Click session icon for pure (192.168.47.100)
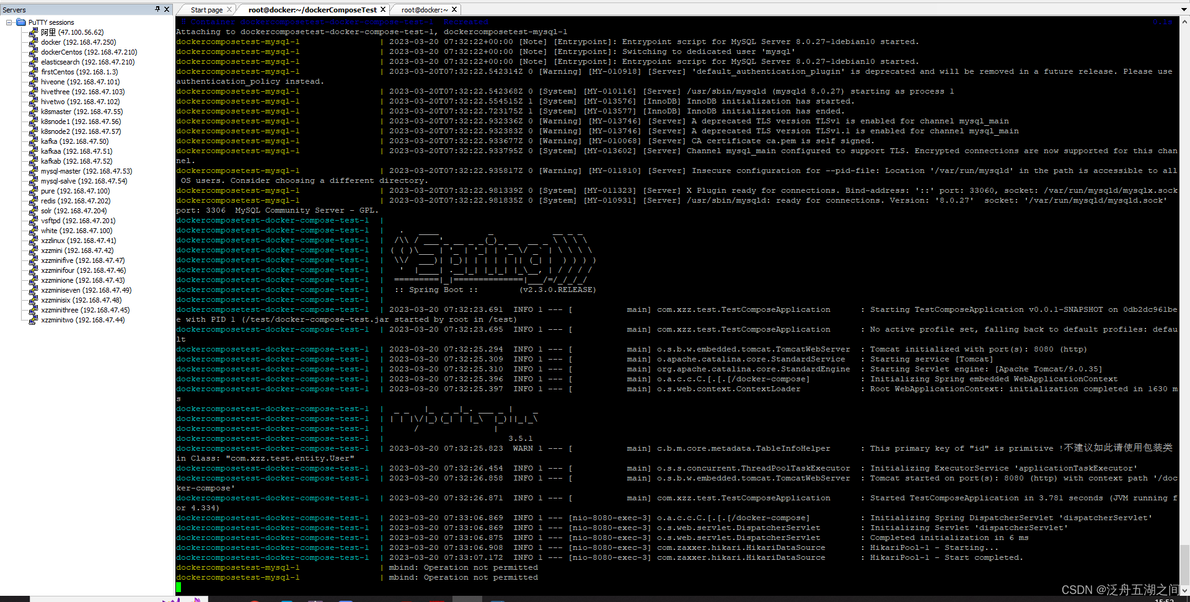The image size is (1190, 602). tap(33, 191)
